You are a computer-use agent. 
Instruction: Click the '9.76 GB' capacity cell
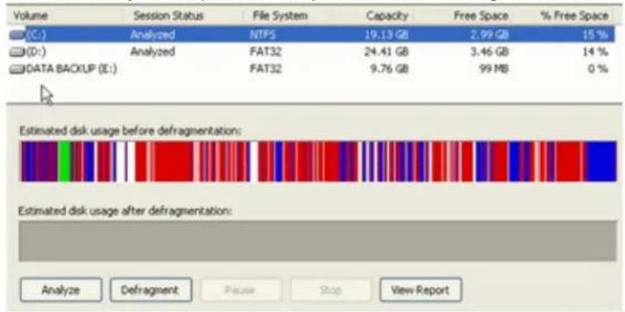tap(390, 69)
